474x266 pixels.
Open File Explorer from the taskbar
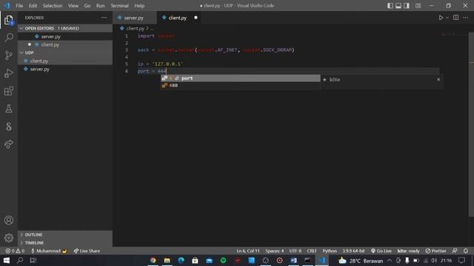167,260
